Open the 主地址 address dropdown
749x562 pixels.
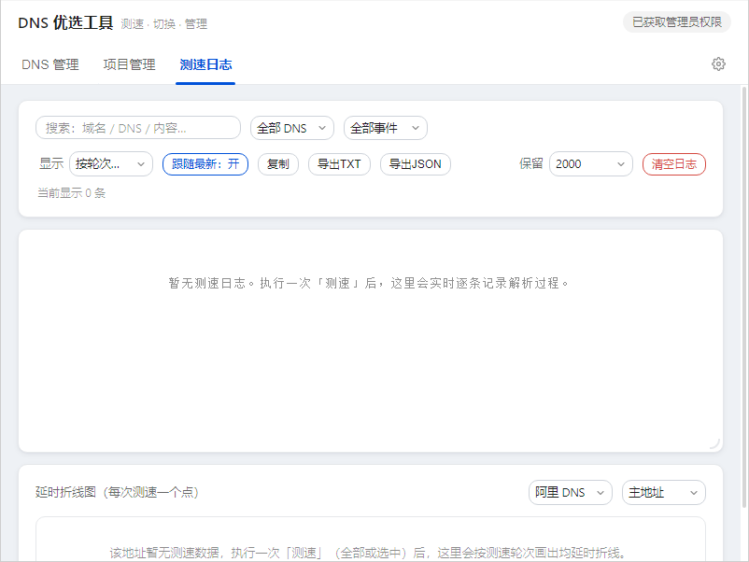click(x=663, y=492)
